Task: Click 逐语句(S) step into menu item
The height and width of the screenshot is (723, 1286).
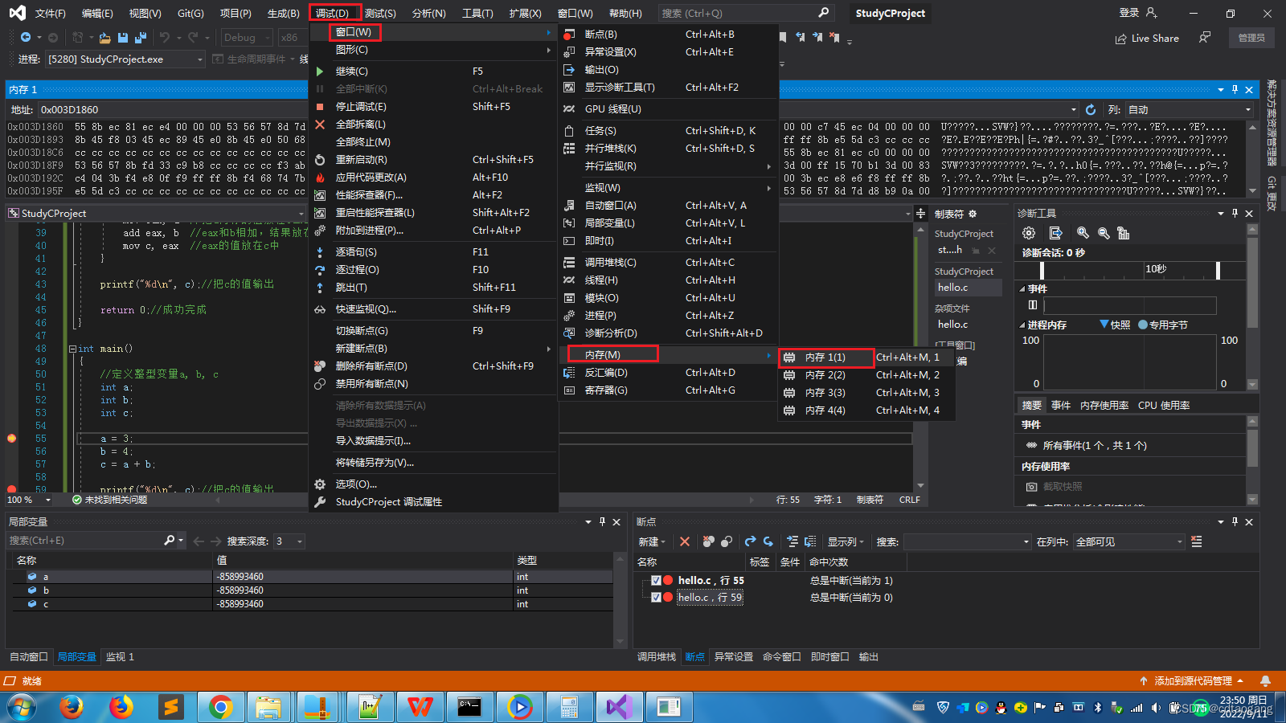Action: click(x=433, y=252)
